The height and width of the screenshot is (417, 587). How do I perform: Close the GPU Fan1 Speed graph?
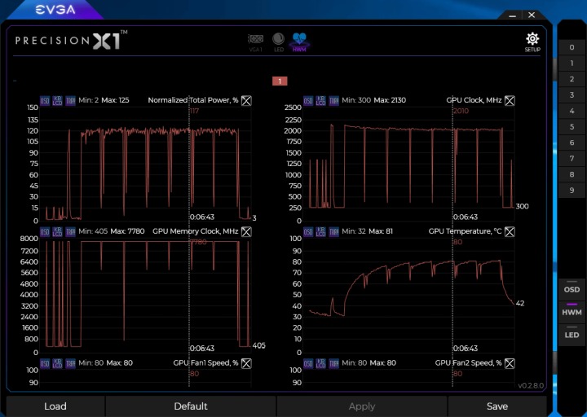tap(246, 363)
